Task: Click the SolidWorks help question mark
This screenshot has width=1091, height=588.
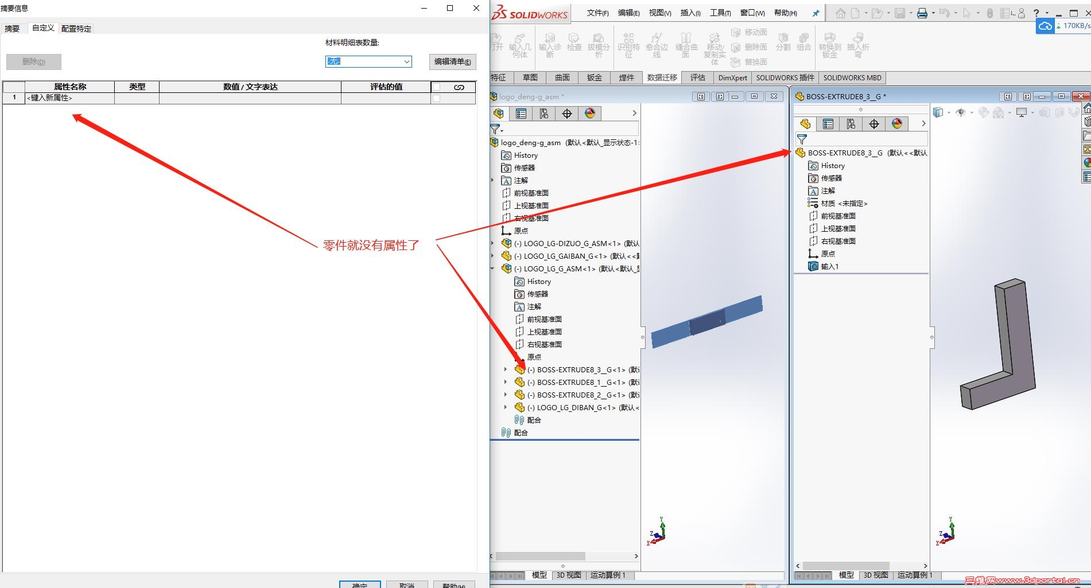Action: coord(1036,13)
